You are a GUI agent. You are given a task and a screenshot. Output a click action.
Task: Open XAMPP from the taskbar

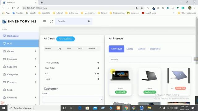[118, 108]
